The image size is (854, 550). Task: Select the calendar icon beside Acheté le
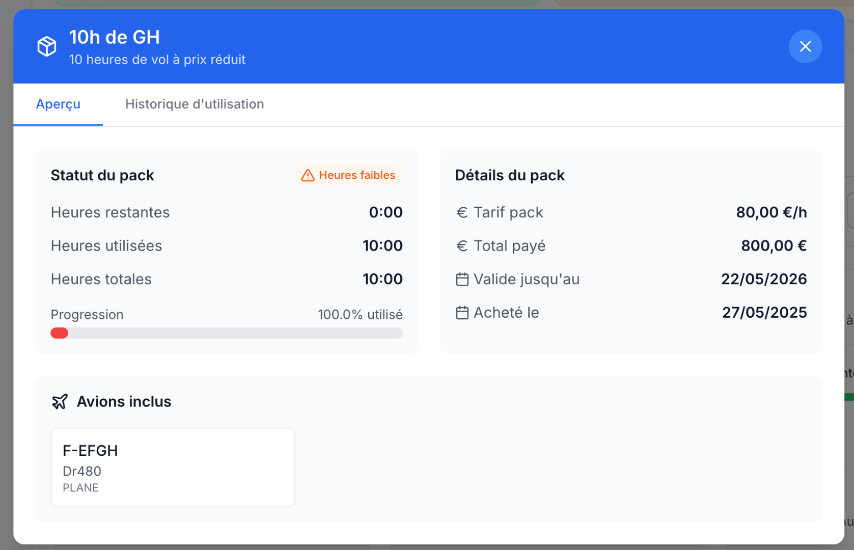coord(462,312)
